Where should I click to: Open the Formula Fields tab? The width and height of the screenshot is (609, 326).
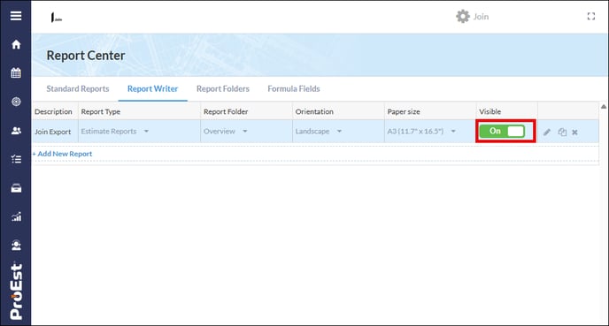[x=294, y=88]
